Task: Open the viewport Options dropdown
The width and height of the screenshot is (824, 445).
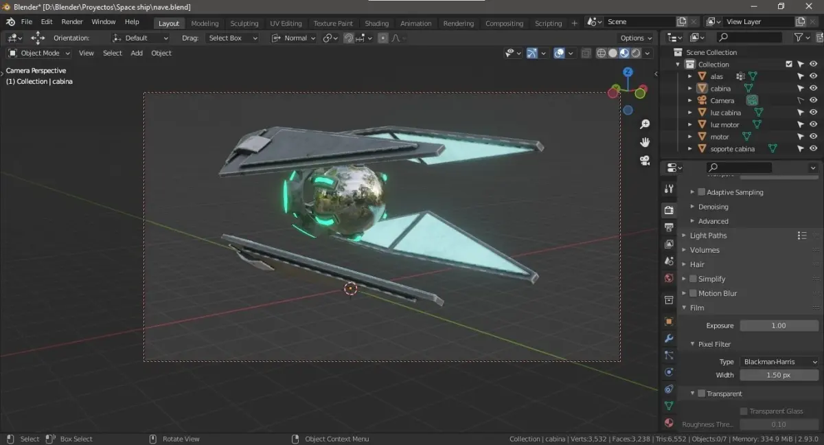Action: [635, 38]
